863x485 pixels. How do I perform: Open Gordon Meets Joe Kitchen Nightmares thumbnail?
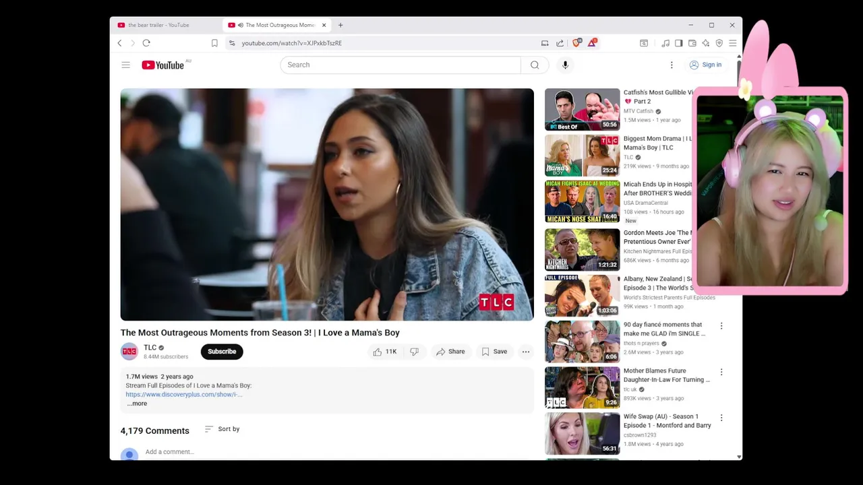click(x=583, y=249)
